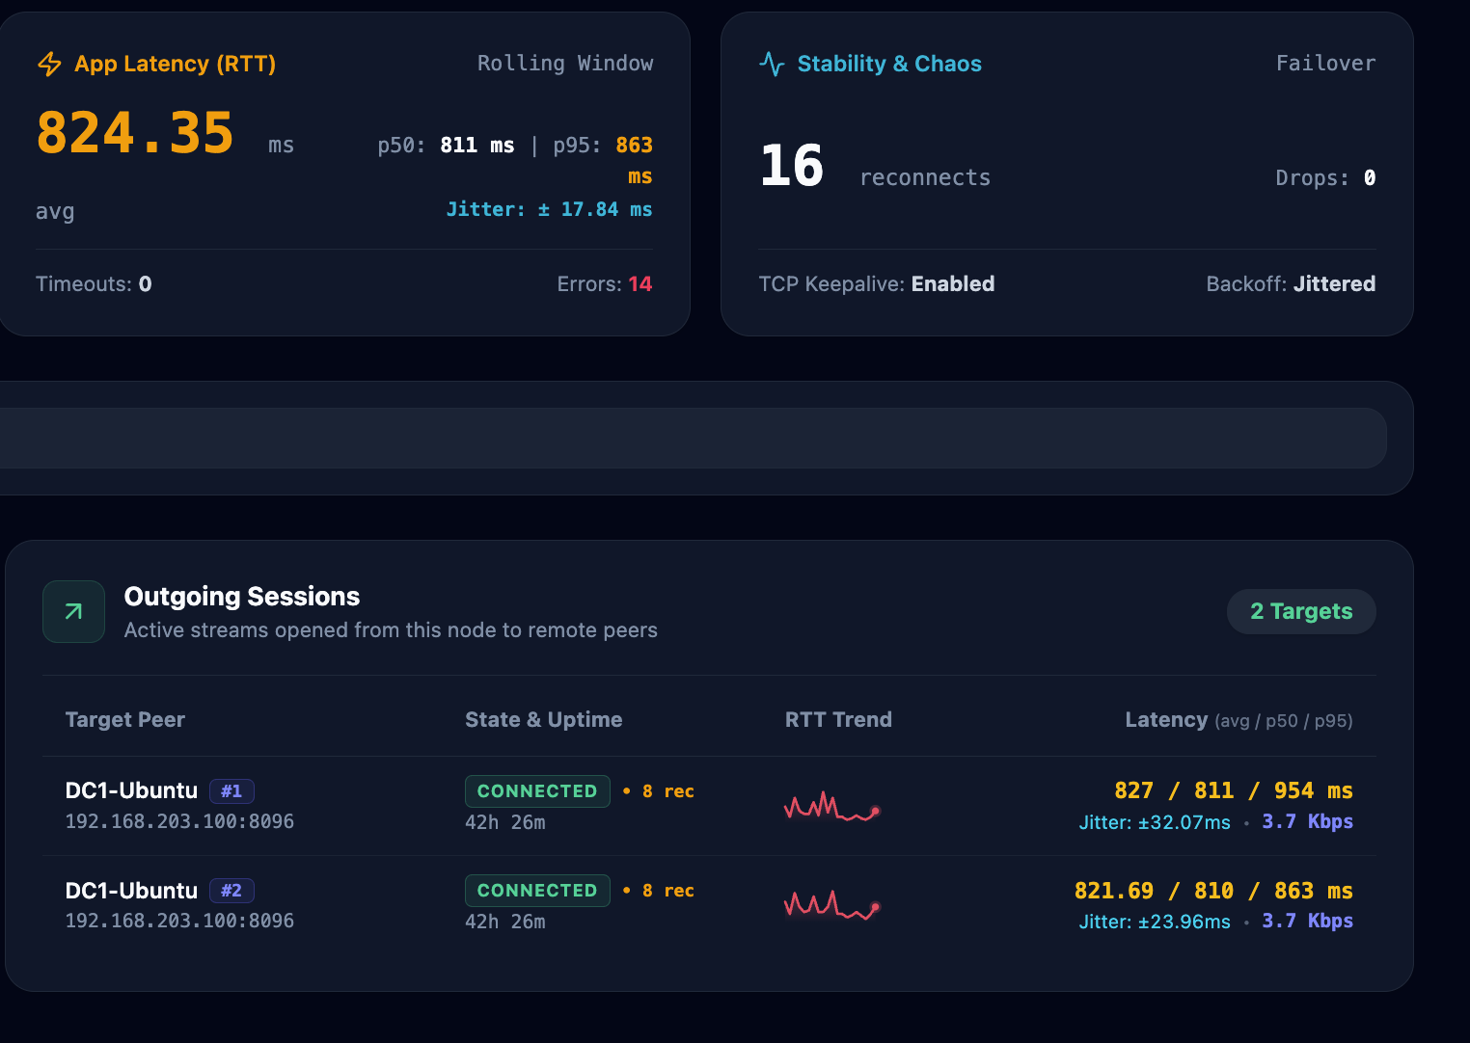Click the Failover label
Image resolution: width=1470 pixels, height=1043 pixels.
[1325, 64]
